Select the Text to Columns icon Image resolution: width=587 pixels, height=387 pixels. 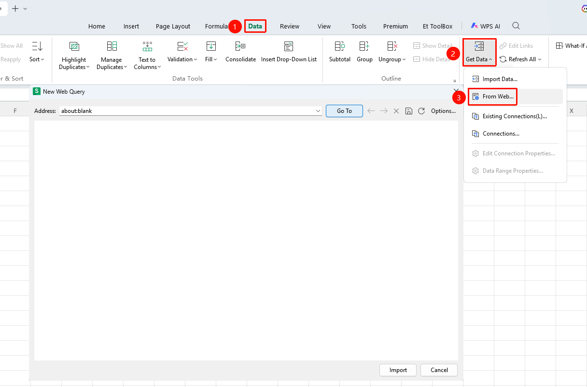[x=147, y=46]
